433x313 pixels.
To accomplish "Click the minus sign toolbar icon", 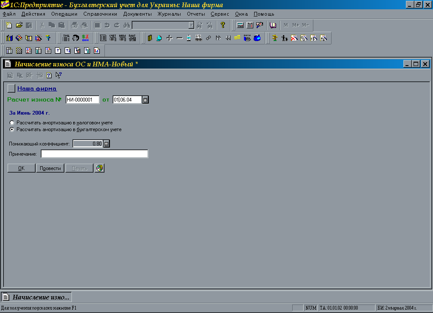I will click(179, 38).
